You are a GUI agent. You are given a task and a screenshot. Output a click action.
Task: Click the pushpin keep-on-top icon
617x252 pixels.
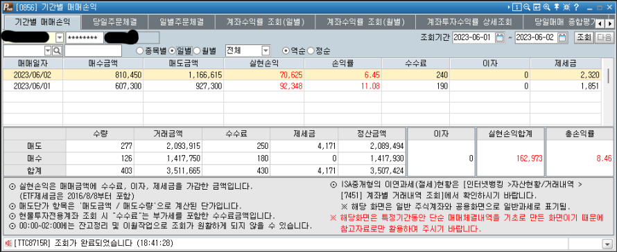coord(557,7)
